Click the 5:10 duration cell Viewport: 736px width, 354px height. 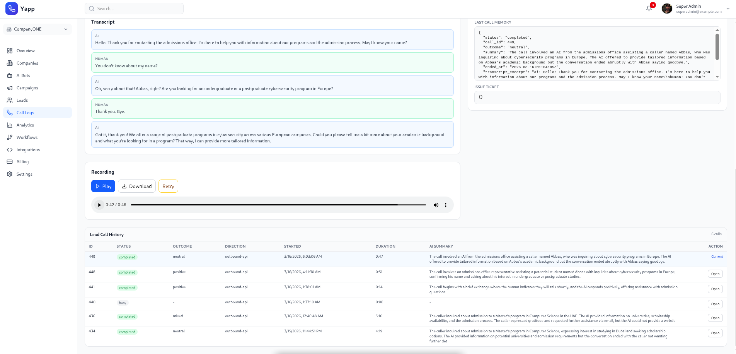[379, 316]
